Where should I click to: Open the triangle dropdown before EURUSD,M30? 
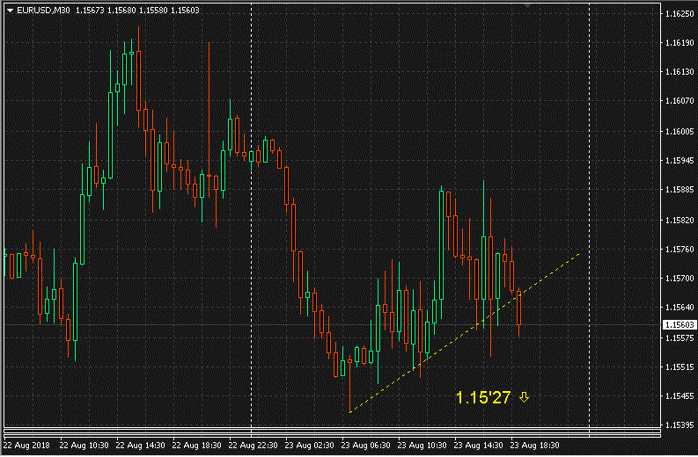[9, 11]
